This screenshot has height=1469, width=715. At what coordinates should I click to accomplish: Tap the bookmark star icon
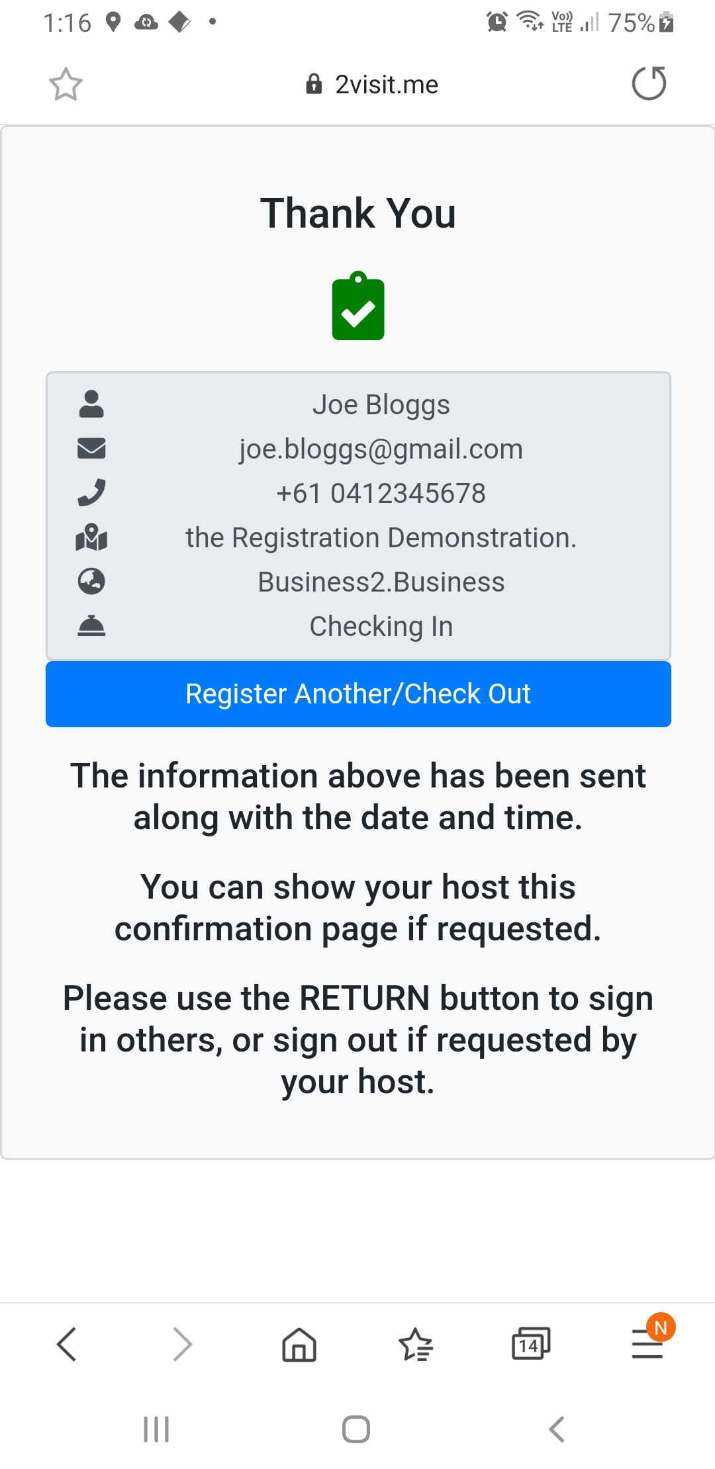[66, 84]
